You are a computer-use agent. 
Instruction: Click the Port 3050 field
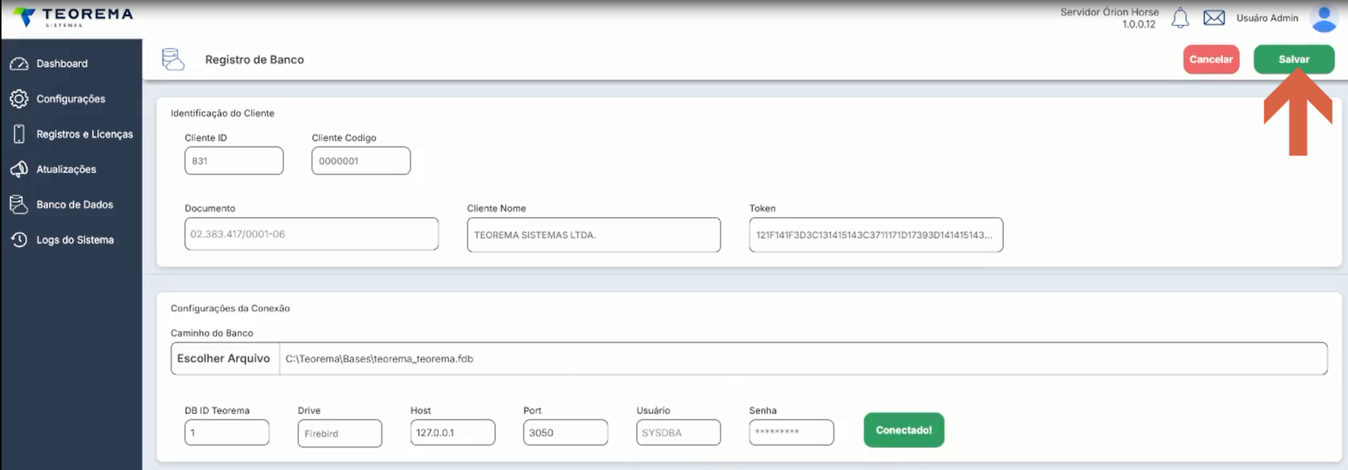point(566,433)
